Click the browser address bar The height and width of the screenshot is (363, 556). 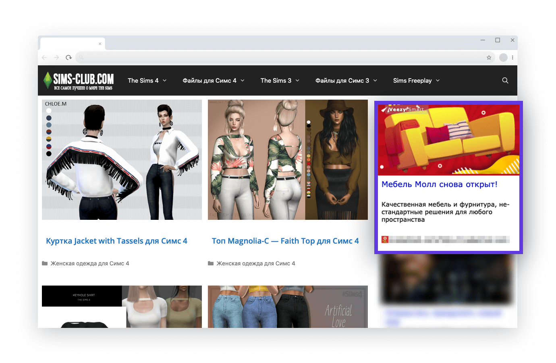[x=282, y=58]
